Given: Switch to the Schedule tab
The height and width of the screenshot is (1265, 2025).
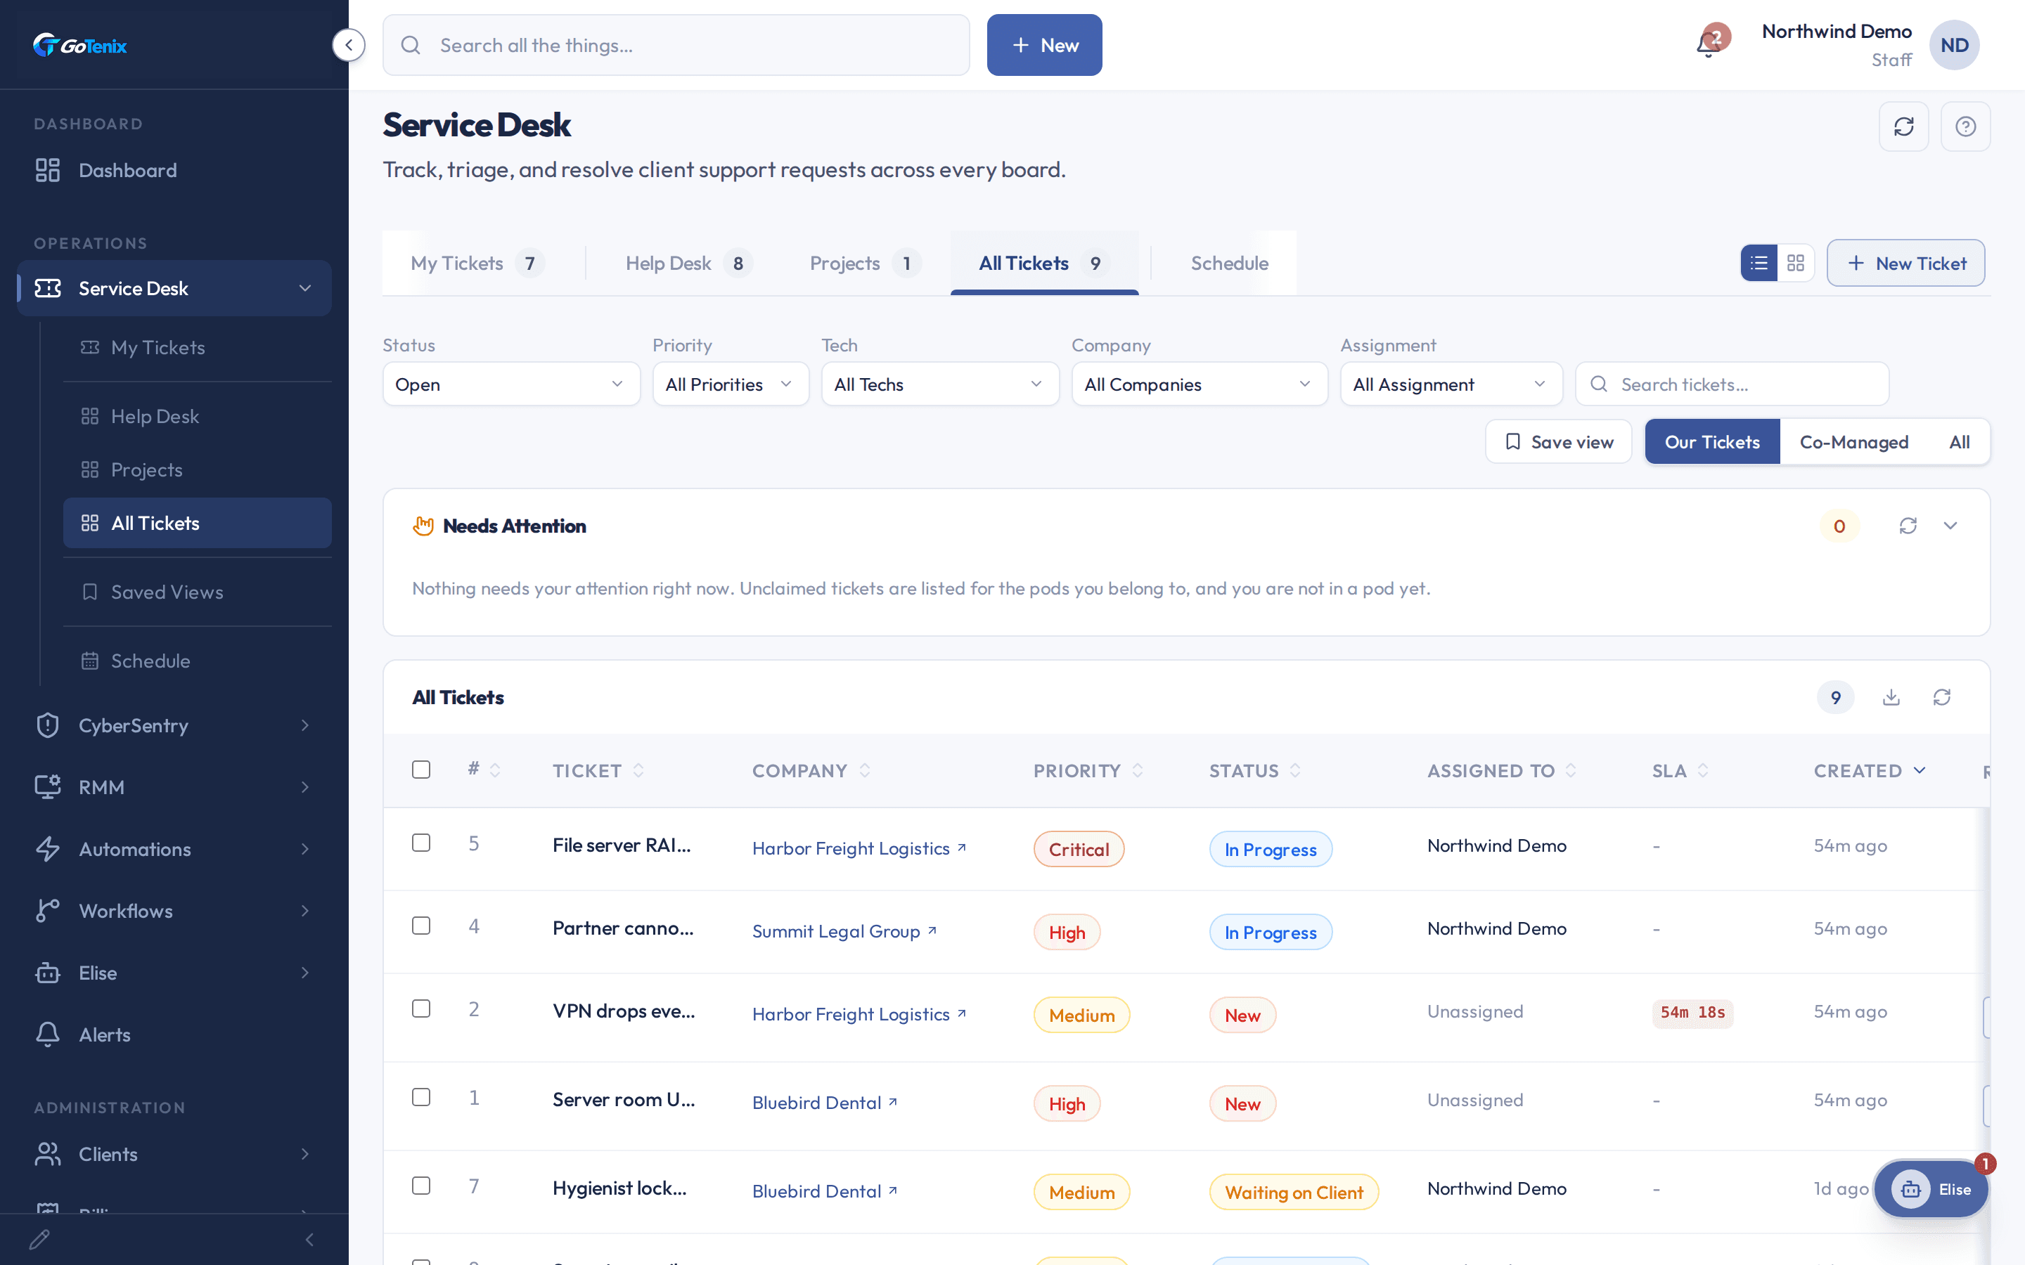Looking at the screenshot, I should pyautogui.click(x=1229, y=264).
